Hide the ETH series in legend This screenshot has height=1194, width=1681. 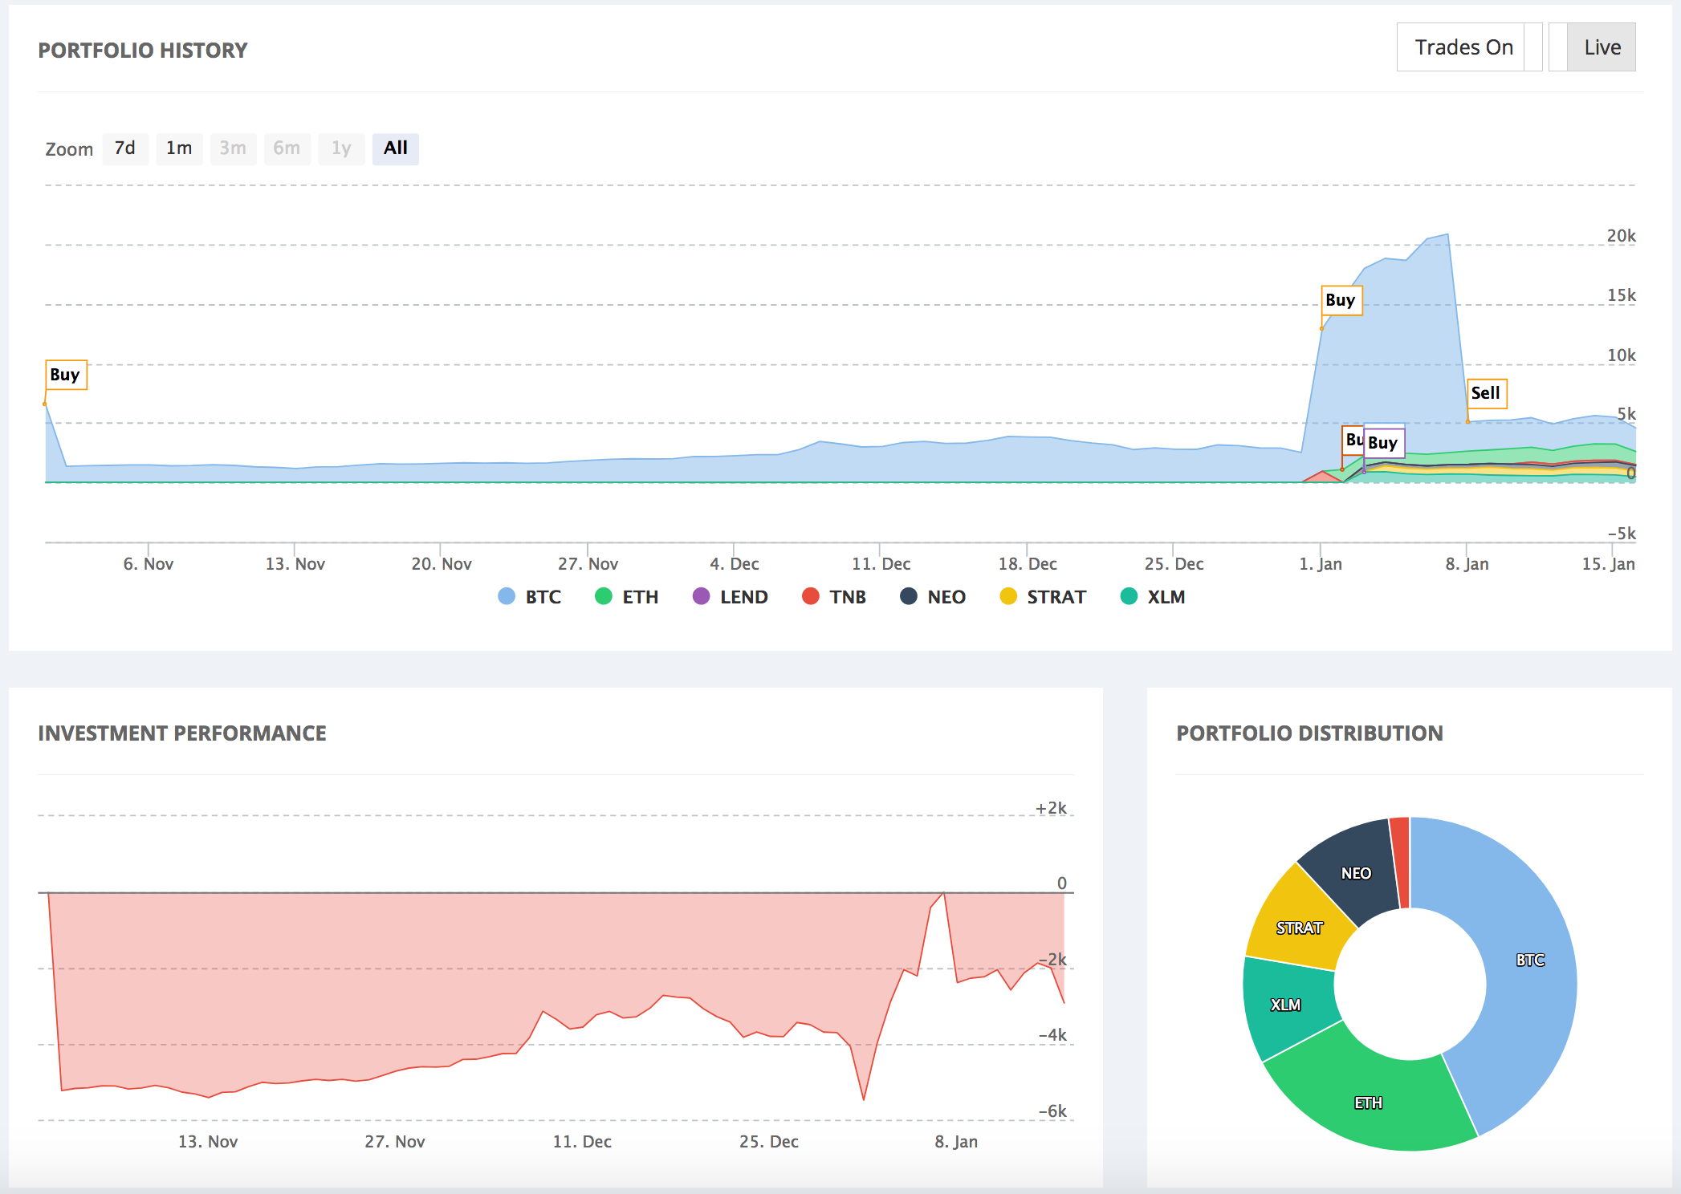[604, 596]
